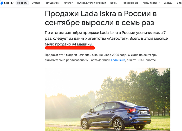Image resolution: width=182 pixels, height=131 pixels.
Task: Follow the Lada Iskra hyperlink in text
Action: pyautogui.click(x=118, y=60)
